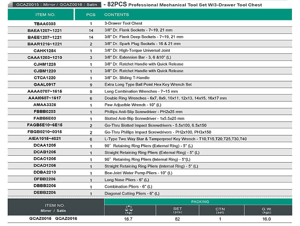
Task: Select item number FAGB5E10~6E15
Action: 45,125
